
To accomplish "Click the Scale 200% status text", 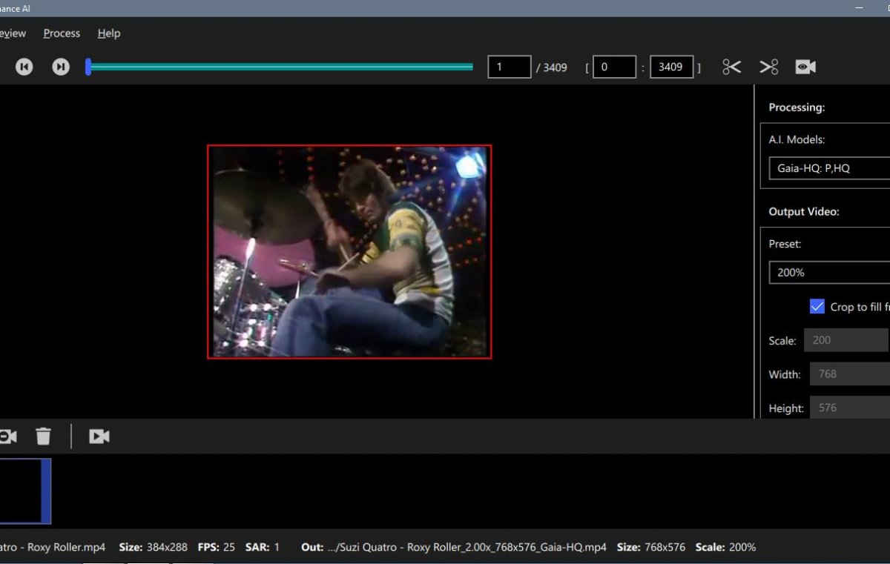I will [726, 547].
